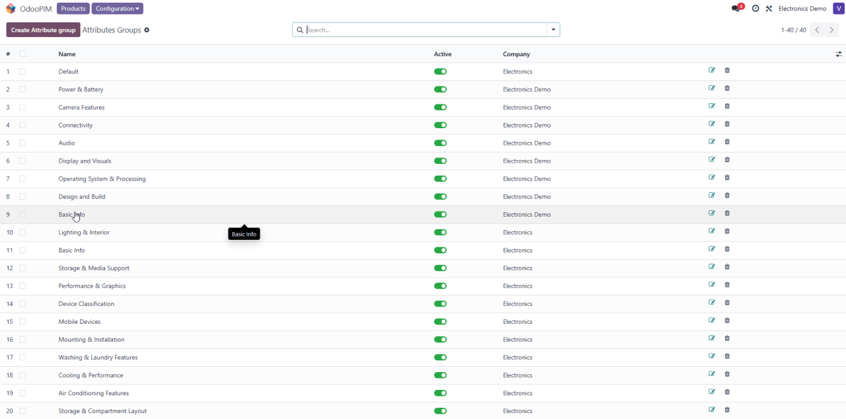Open the chat messages icon in the header

pyautogui.click(x=736, y=9)
